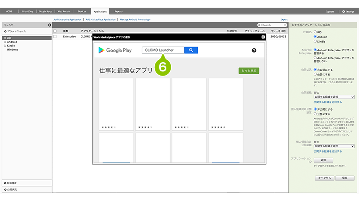
Task: Sort by 公開状況 column header
Action: pyautogui.click(x=232, y=31)
